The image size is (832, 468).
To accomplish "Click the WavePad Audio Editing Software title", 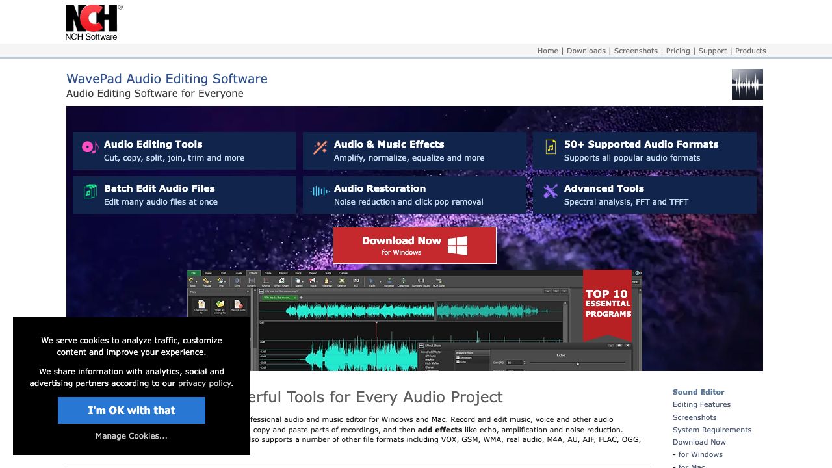I will click(167, 79).
